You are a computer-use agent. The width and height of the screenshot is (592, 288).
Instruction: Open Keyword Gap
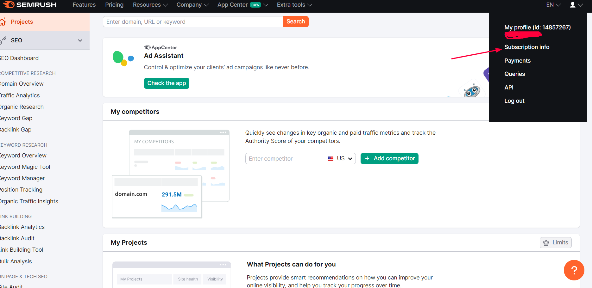point(16,118)
